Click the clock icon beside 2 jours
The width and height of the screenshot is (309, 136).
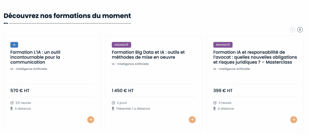pyautogui.click(x=113, y=103)
